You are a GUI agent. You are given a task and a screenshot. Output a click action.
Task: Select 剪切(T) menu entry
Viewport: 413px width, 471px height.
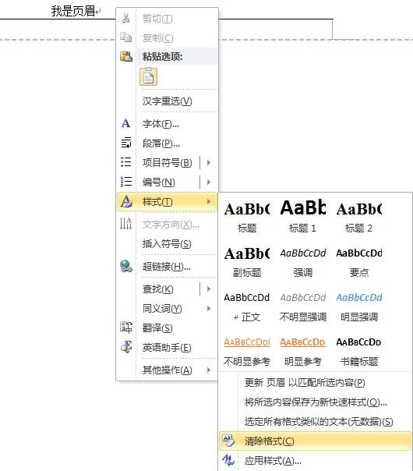(168, 19)
